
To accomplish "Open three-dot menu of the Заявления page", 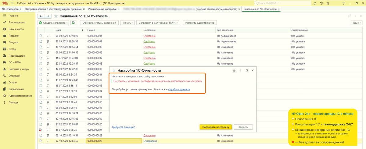I will click(355, 16).
